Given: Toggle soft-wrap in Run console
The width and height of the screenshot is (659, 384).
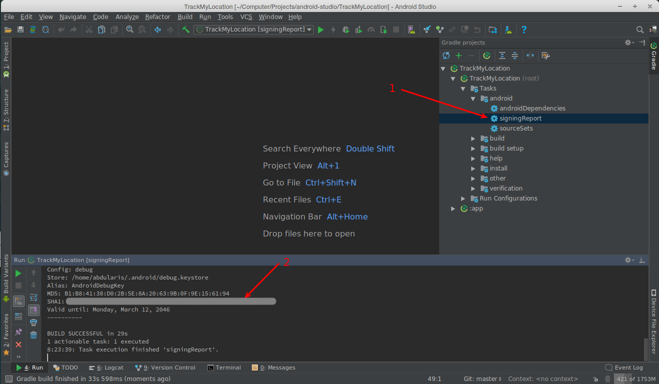Looking at the screenshot, I should tap(34, 297).
